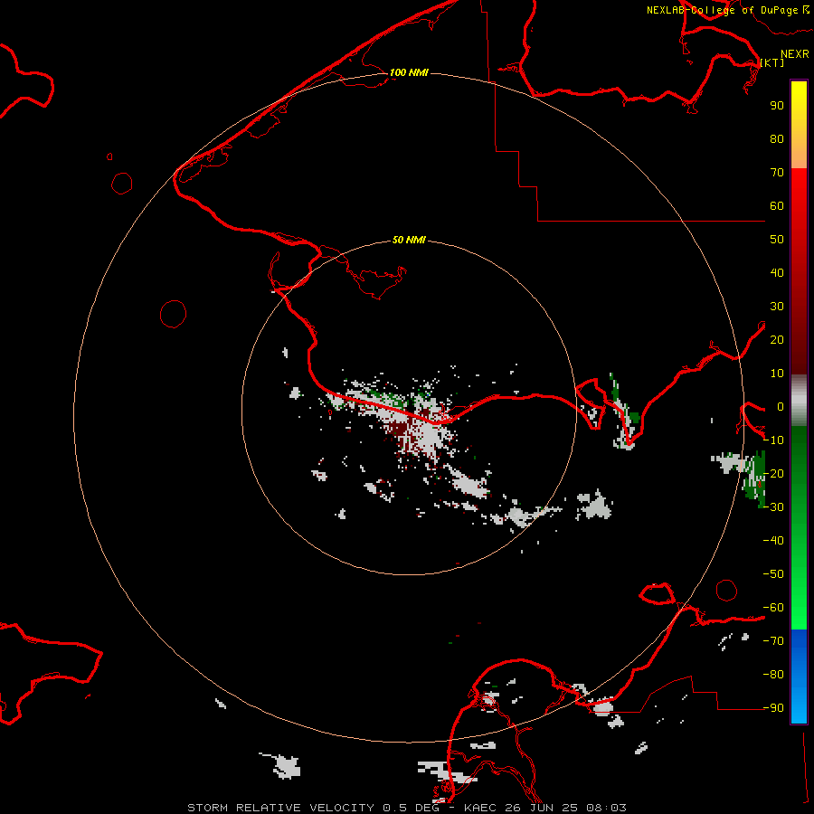Viewport: 814px width, 814px height.
Task: Click the blue bottom segment of color scale
Action: point(799,677)
